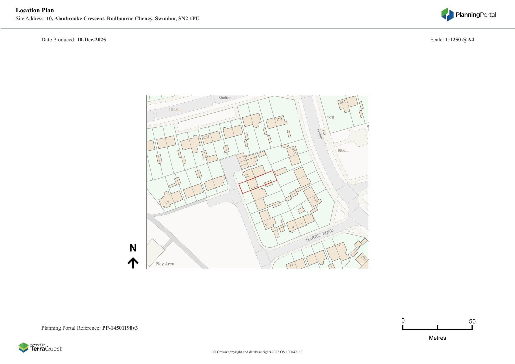Select the building numbered 195
The image size is (515, 364).
point(211,138)
